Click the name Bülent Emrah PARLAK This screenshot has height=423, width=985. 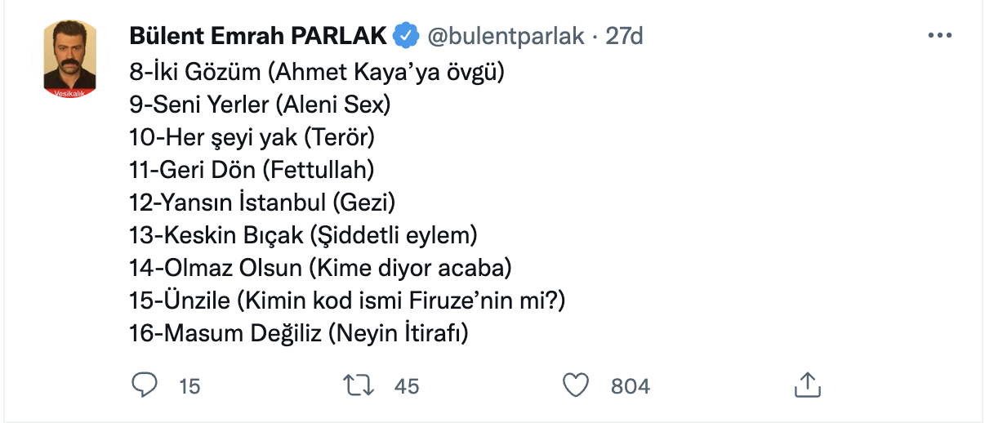click(258, 36)
